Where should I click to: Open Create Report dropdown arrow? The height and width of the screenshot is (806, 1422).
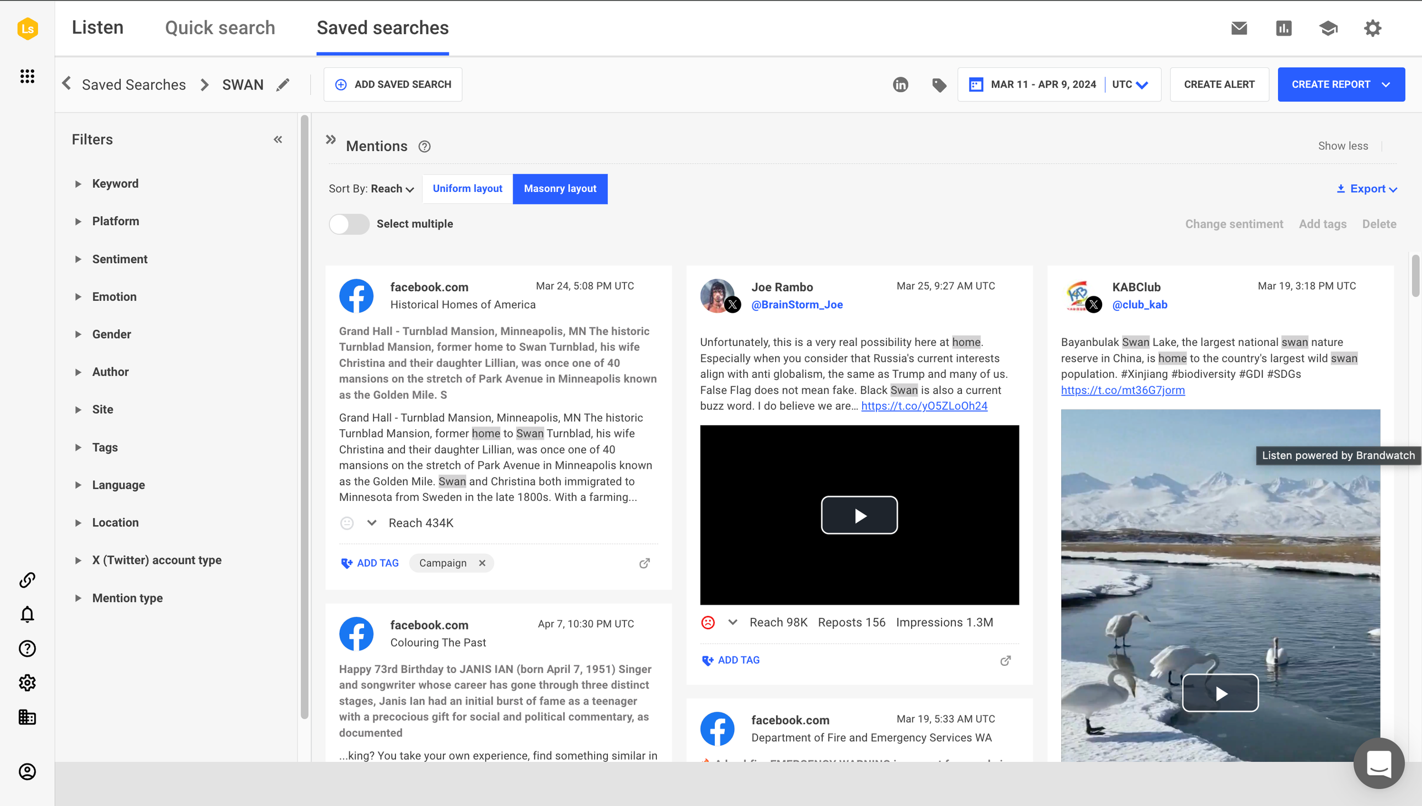click(x=1386, y=85)
